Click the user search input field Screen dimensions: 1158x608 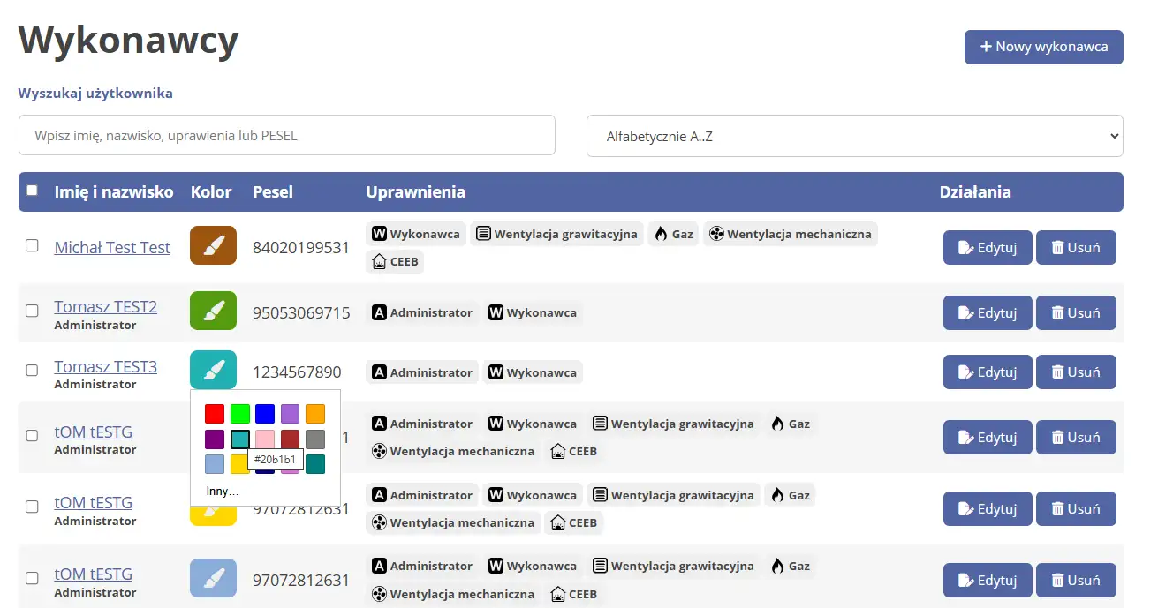pos(287,135)
